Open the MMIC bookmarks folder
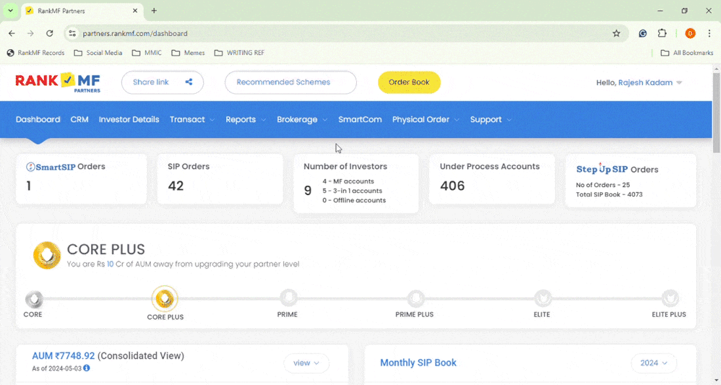Viewport: 721px width, 385px height. 147,53
